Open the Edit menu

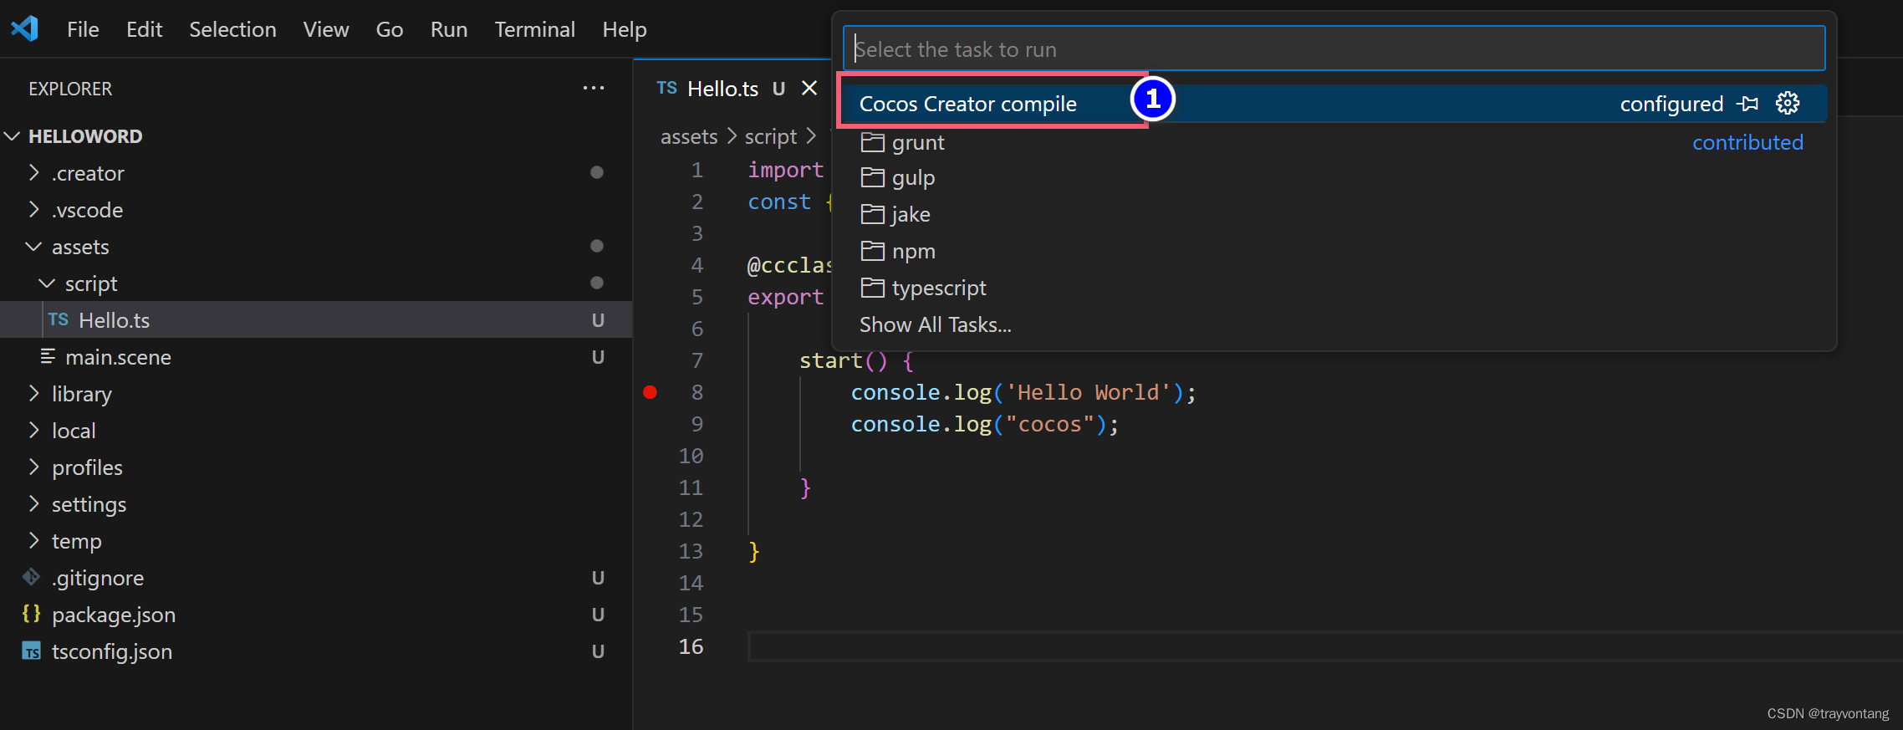tap(144, 29)
